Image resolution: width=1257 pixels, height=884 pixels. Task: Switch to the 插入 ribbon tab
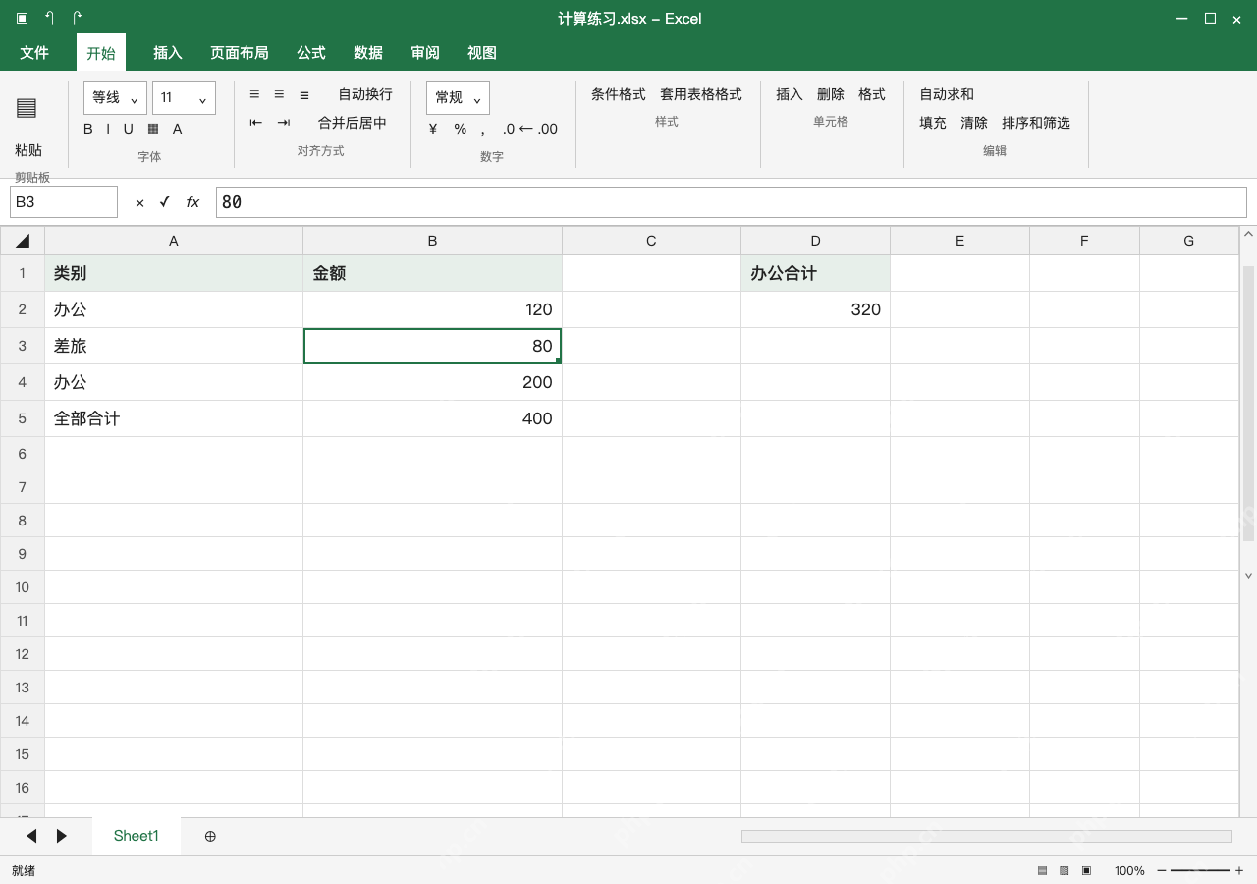tap(168, 53)
